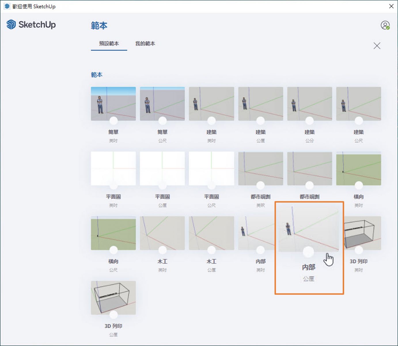Click the 木工 label above 英吋

pos(162,262)
